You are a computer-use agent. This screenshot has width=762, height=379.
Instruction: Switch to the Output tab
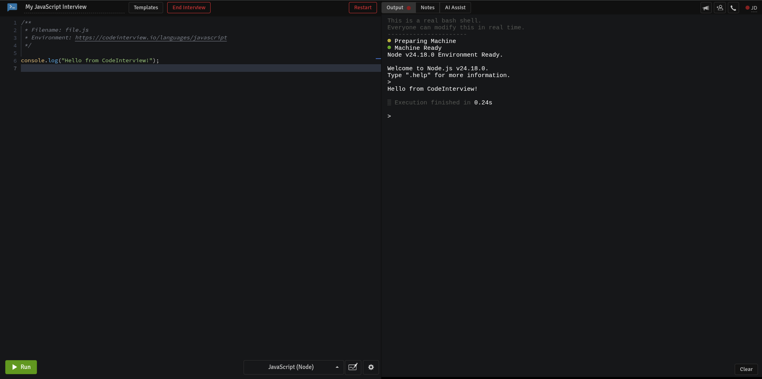click(398, 8)
